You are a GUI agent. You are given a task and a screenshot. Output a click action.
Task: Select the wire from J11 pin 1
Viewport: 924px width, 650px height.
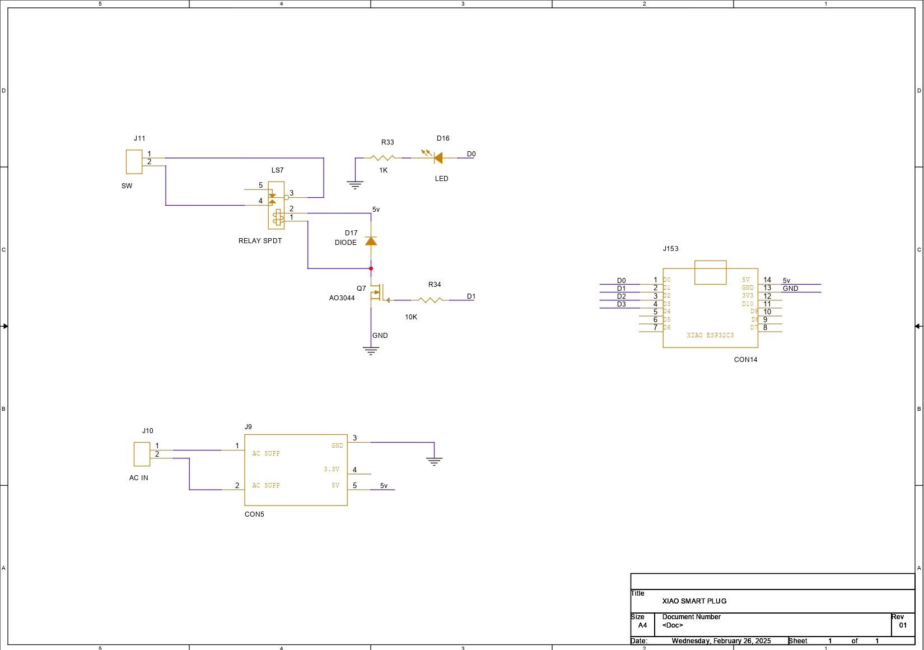(x=245, y=158)
